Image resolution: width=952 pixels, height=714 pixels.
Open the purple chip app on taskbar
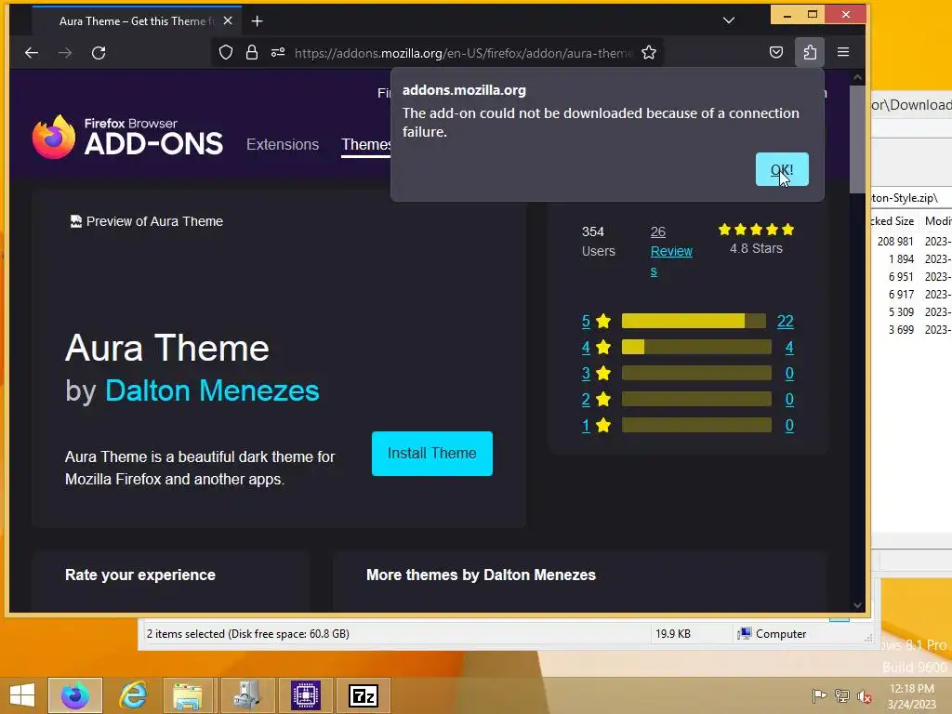tap(305, 695)
